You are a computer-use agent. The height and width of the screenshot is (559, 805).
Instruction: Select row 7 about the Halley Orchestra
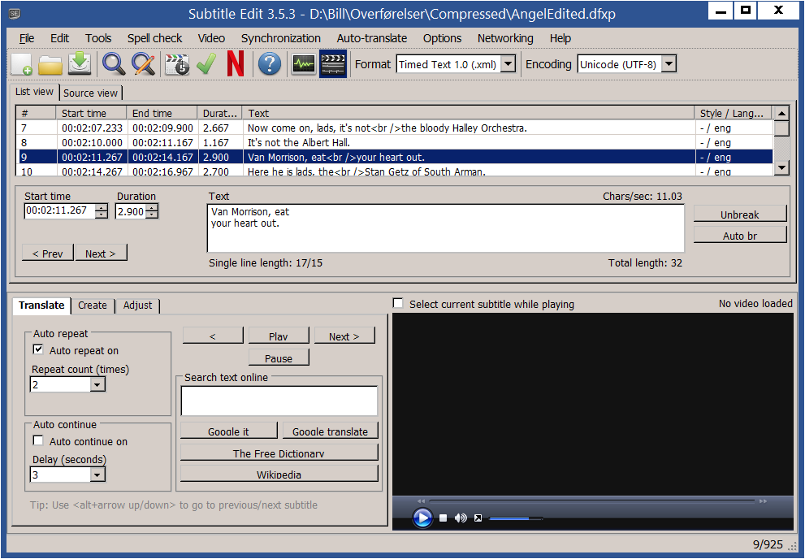(396, 128)
